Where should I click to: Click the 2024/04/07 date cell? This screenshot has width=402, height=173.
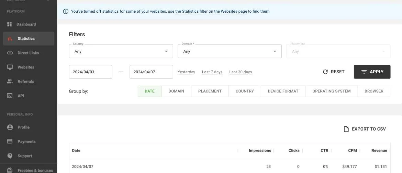[x=82, y=166]
